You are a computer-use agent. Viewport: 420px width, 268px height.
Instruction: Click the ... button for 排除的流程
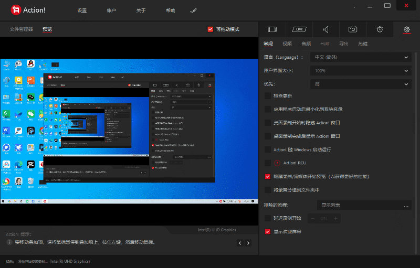[406, 206]
